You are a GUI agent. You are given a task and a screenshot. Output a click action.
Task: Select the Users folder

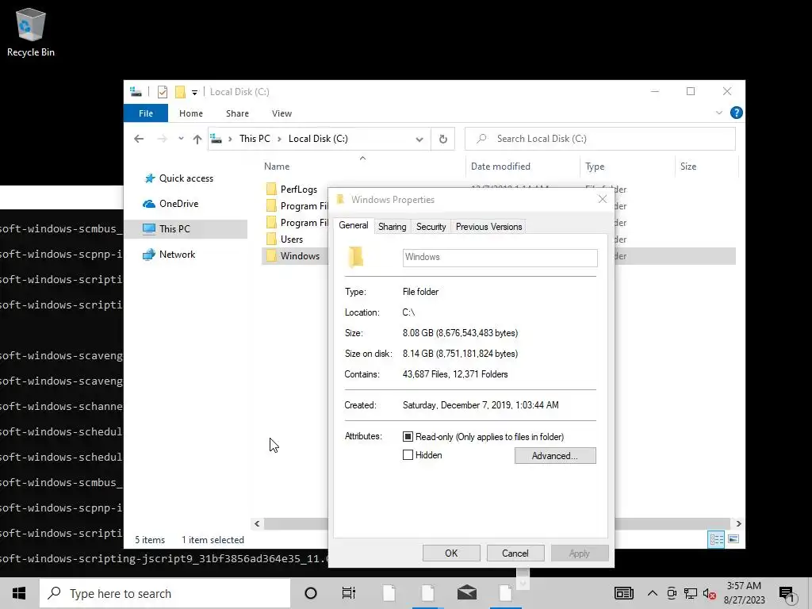(292, 239)
